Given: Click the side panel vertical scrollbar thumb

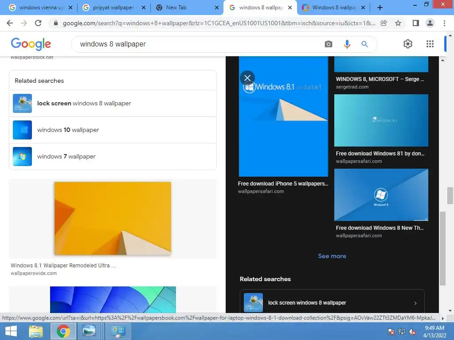Looking at the screenshot, I should 442,249.
